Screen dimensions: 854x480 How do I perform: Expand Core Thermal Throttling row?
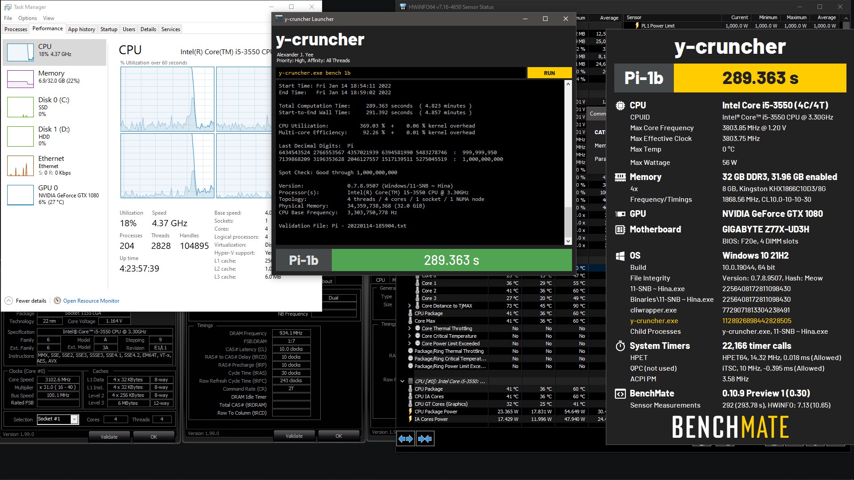tap(410, 328)
